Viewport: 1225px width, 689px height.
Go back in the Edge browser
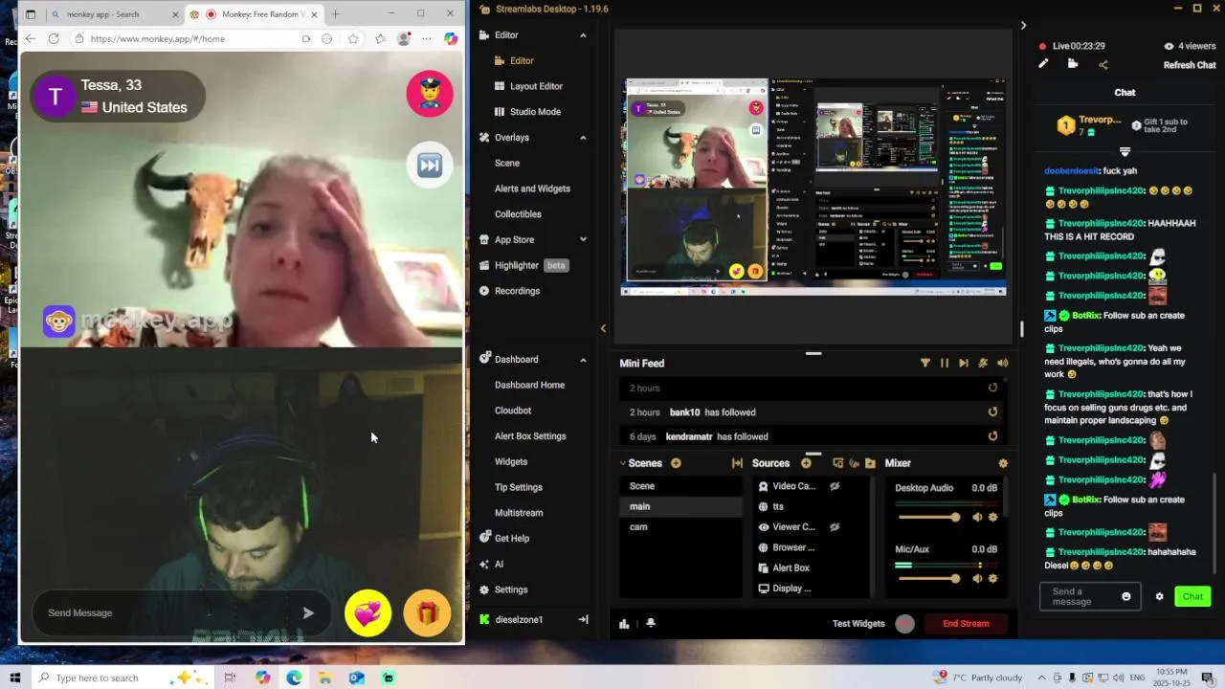click(x=30, y=38)
